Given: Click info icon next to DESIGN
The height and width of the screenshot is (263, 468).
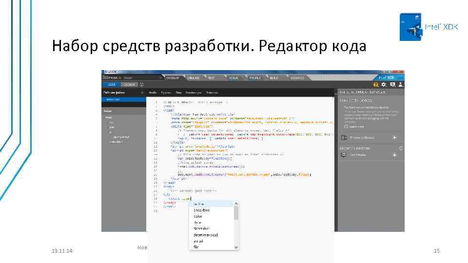Looking at the screenshot, I should coord(141,85).
